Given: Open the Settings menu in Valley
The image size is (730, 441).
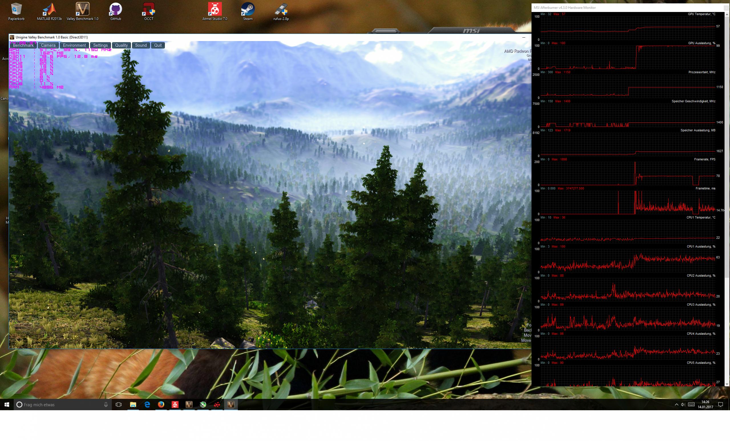Looking at the screenshot, I should pyautogui.click(x=100, y=45).
